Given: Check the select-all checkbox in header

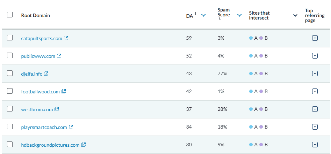Looking at the screenshot, I should coord(10,15).
